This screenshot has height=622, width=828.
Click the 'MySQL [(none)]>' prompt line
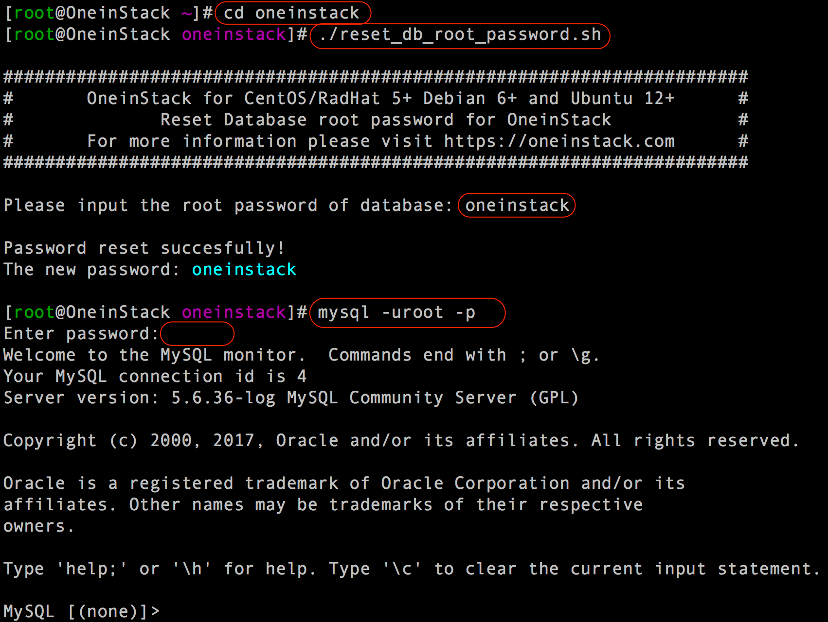pos(82,611)
